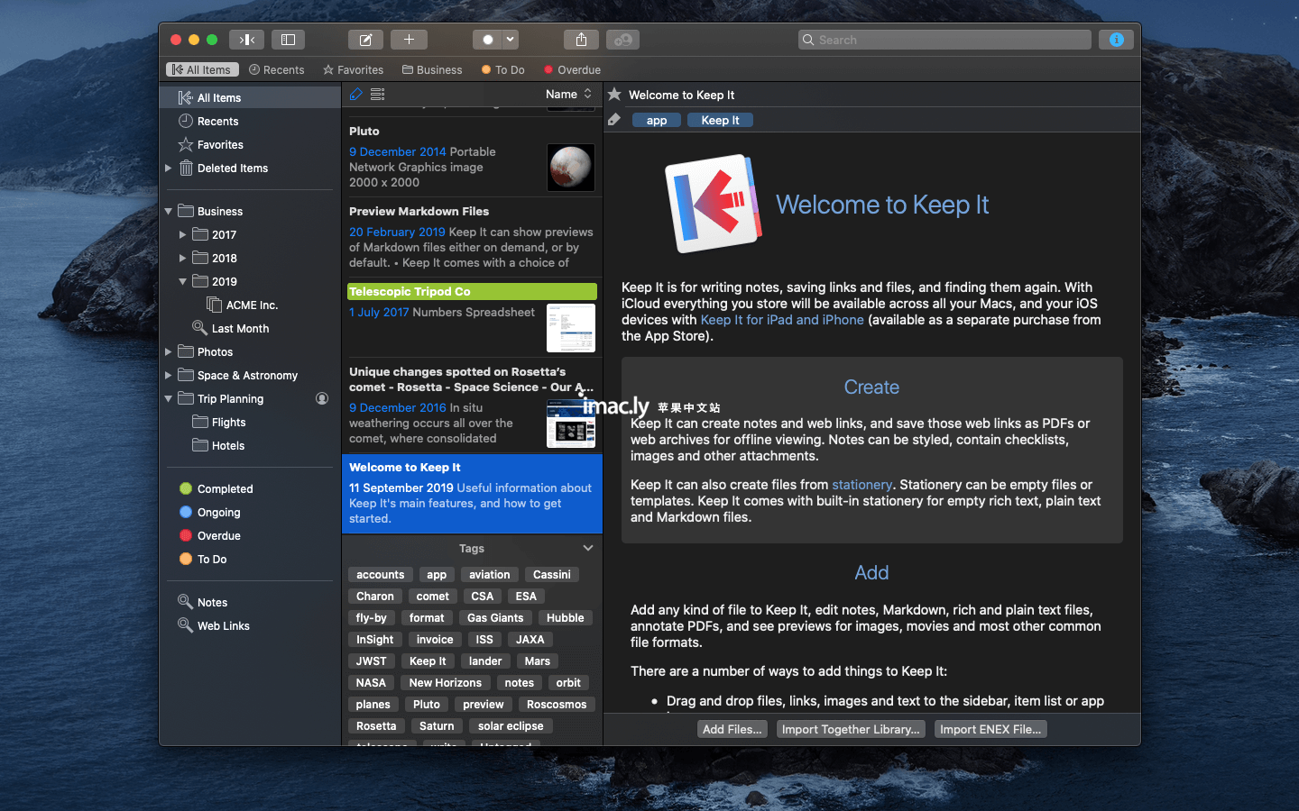The width and height of the screenshot is (1299, 811).
Task: Click the hide sidebar toolbar icon
Action: coord(246,40)
